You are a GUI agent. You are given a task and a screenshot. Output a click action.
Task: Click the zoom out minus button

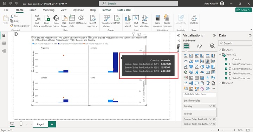pos(212,130)
